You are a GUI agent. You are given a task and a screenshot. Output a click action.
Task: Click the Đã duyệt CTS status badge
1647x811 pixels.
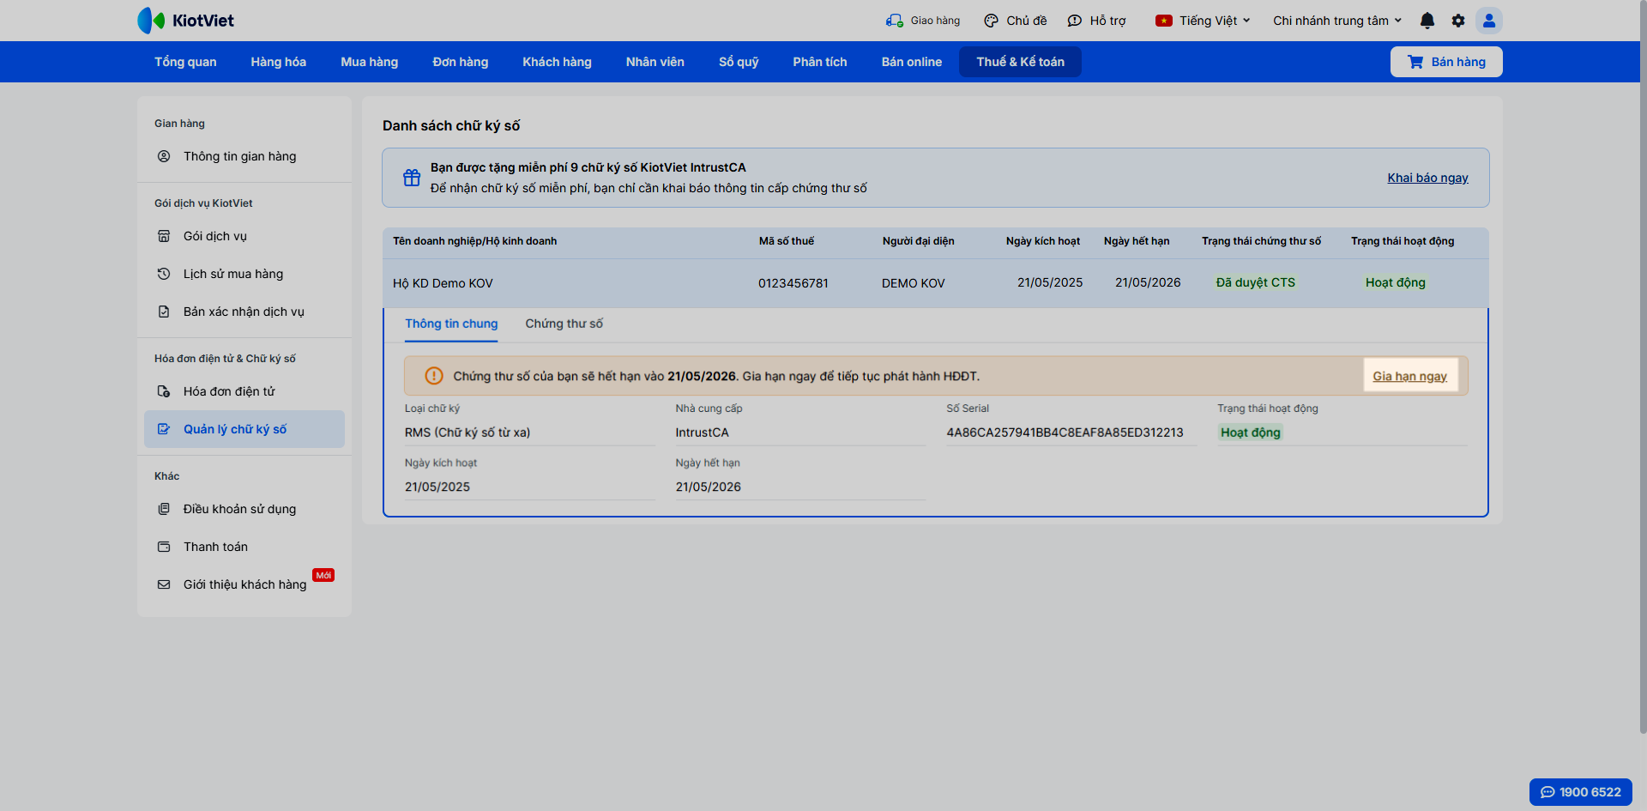click(1256, 282)
